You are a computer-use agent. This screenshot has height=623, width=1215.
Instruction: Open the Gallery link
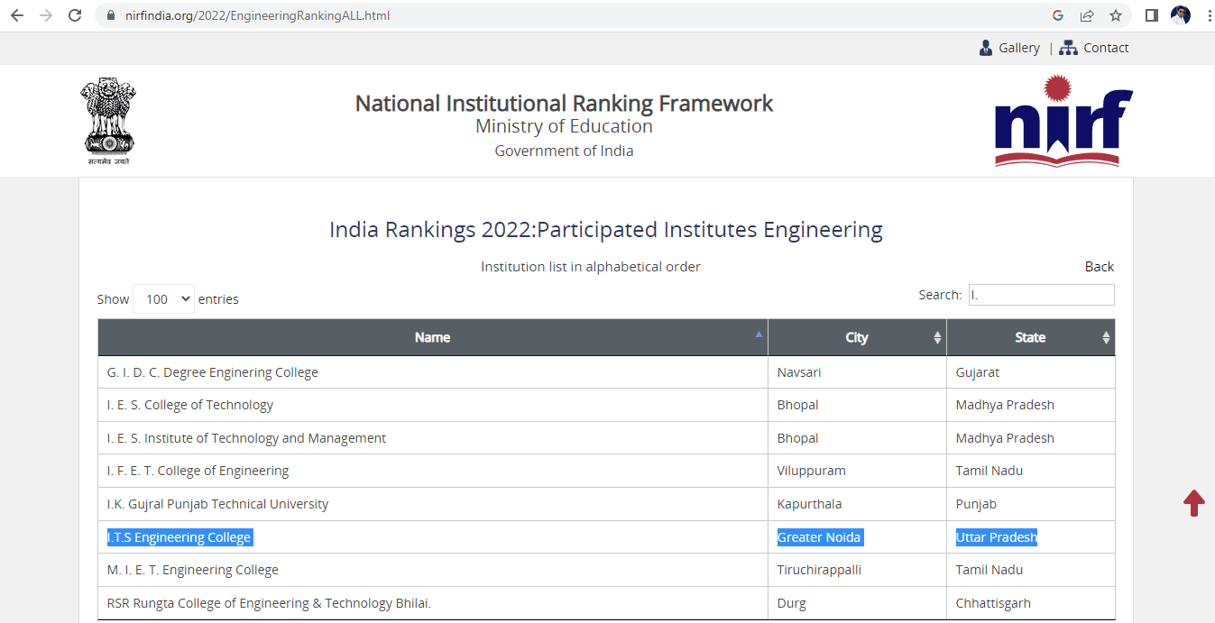(1019, 48)
